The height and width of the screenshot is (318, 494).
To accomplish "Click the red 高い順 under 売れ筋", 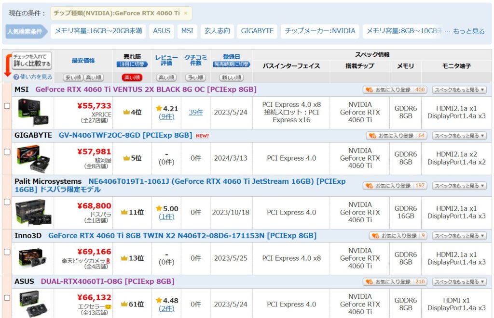I will point(132,77).
